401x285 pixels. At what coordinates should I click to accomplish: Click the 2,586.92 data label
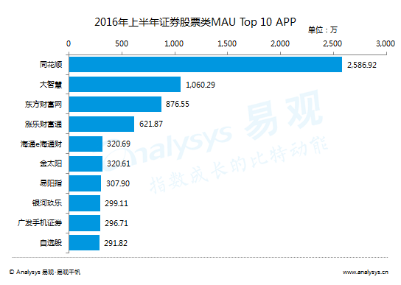coord(362,65)
